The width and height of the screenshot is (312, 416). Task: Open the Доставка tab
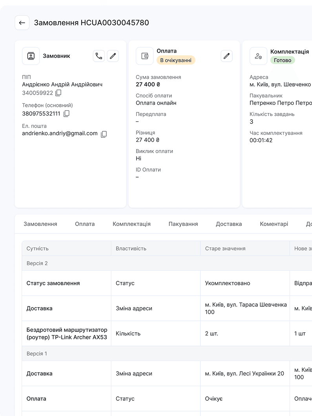[229, 224]
